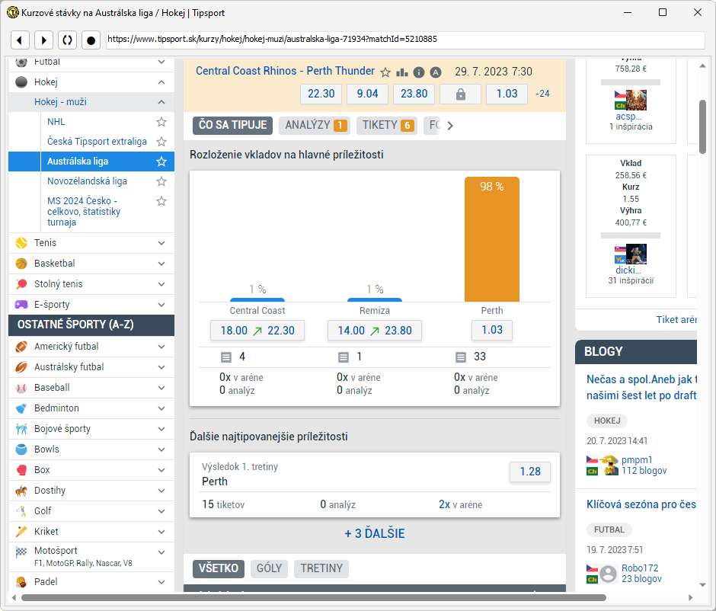Viewport: 716px width, 611px height.
Task: Toggle favorite star for Česká Tipsport extraliga
Action: (x=161, y=142)
